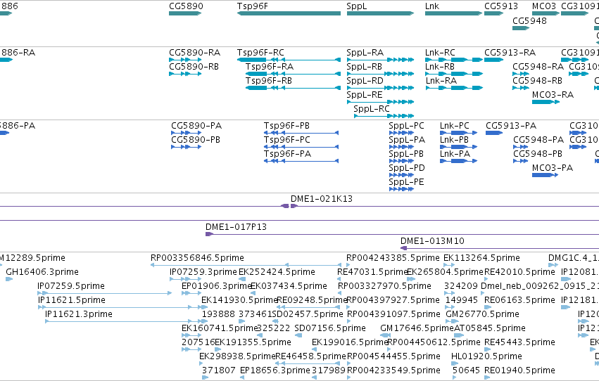The image size is (599, 381).
Task: Click EST GM26770.5prime
Action: (x=453, y=321)
